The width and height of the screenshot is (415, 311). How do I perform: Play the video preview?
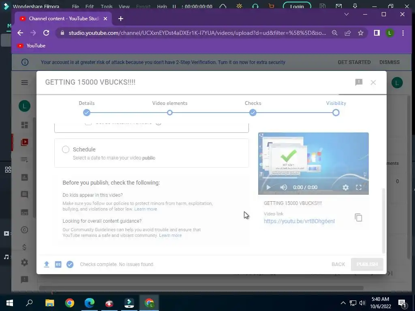268,187
